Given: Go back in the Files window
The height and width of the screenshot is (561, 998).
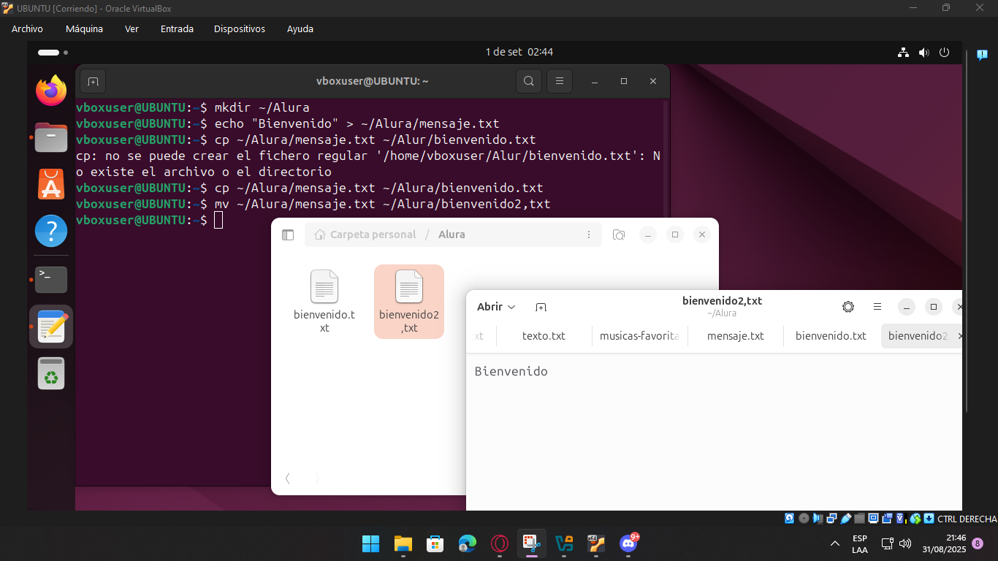Looking at the screenshot, I should 288,478.
